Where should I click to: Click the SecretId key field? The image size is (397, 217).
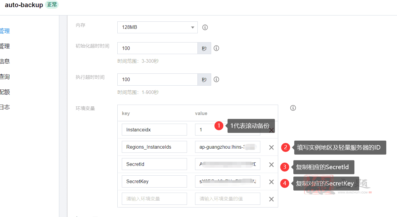click(154, 164)
